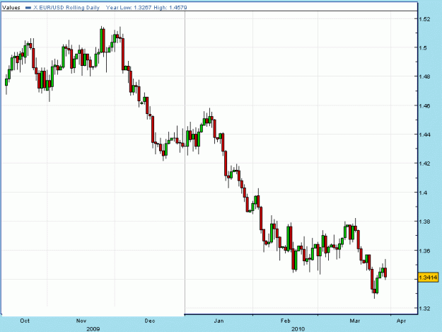Click the 'Year Low: 1.3267' text
Screen dimensions: 442x332
coord(129,8)
